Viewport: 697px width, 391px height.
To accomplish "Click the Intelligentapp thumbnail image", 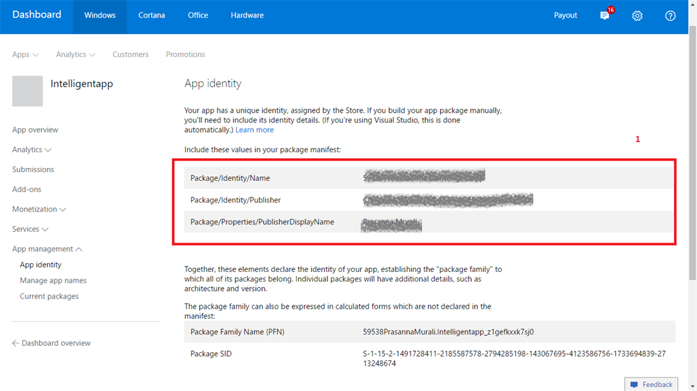I will pyautogui.click(x=27, y=91).
